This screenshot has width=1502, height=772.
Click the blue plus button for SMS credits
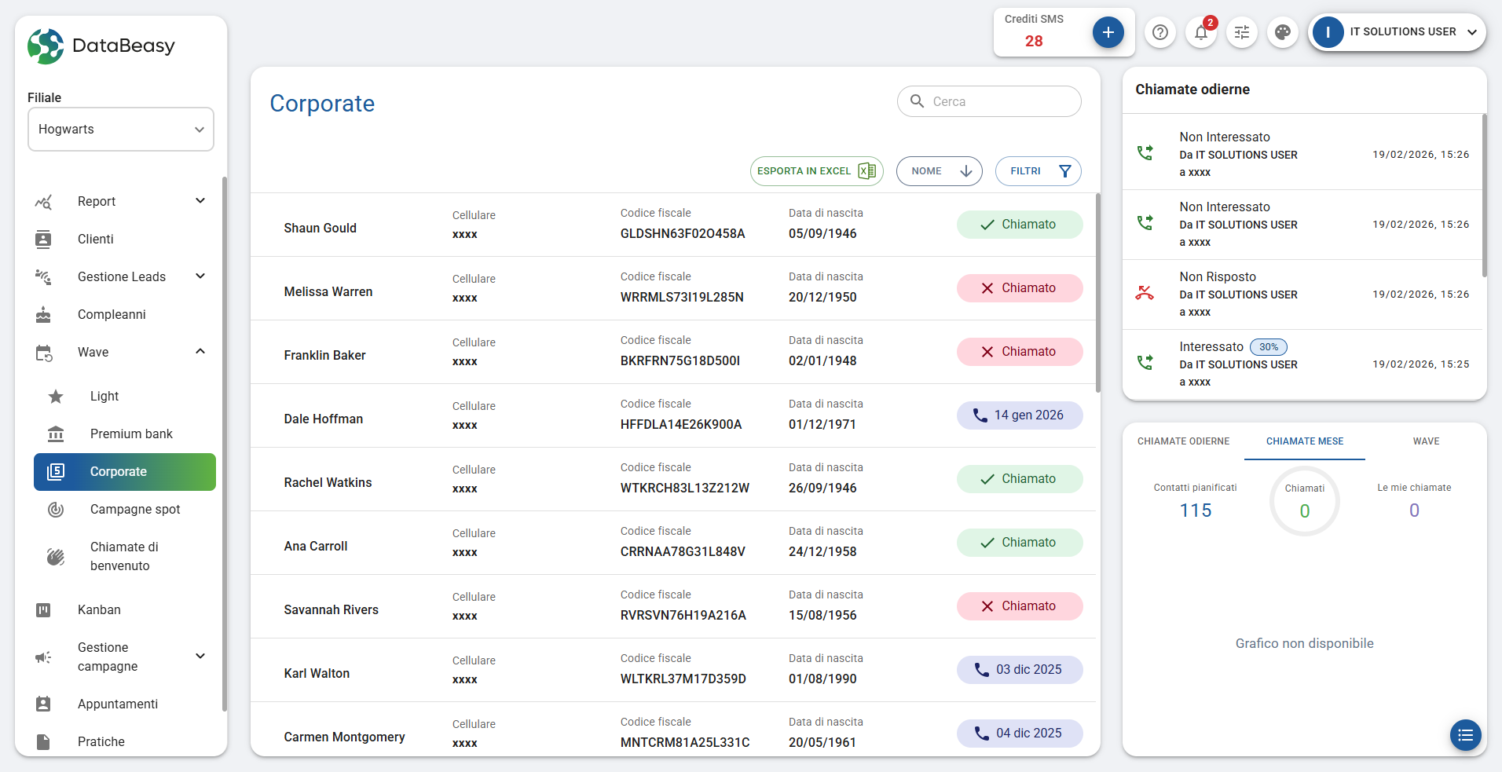(1108, 32)
